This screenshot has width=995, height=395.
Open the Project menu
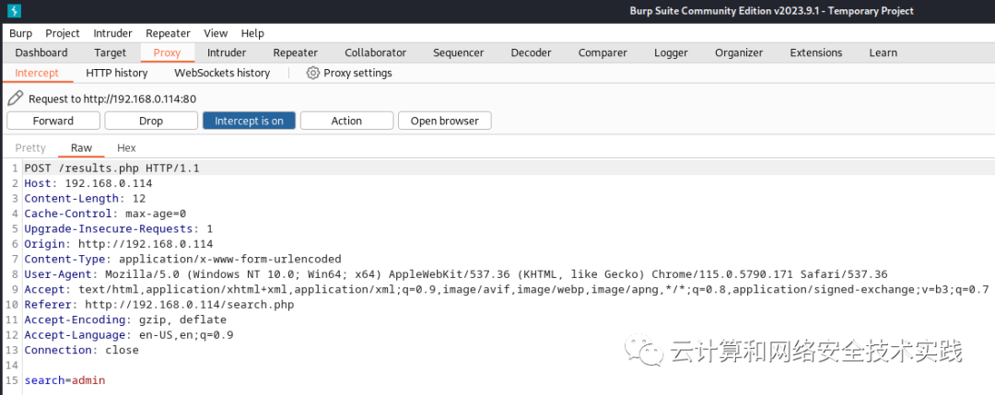[63, 33]
